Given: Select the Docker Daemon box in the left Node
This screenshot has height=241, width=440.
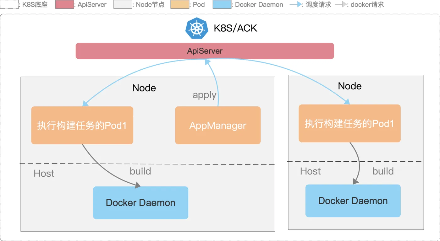Looking at the screenshot, I should coord(140,203).
